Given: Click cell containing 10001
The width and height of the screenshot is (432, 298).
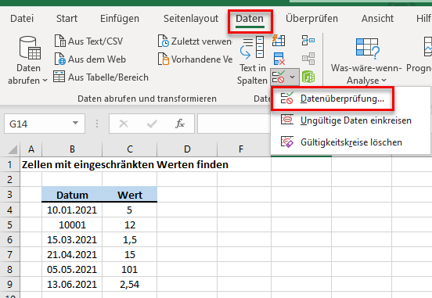Looking at the screenshot, I should [72, 225].
